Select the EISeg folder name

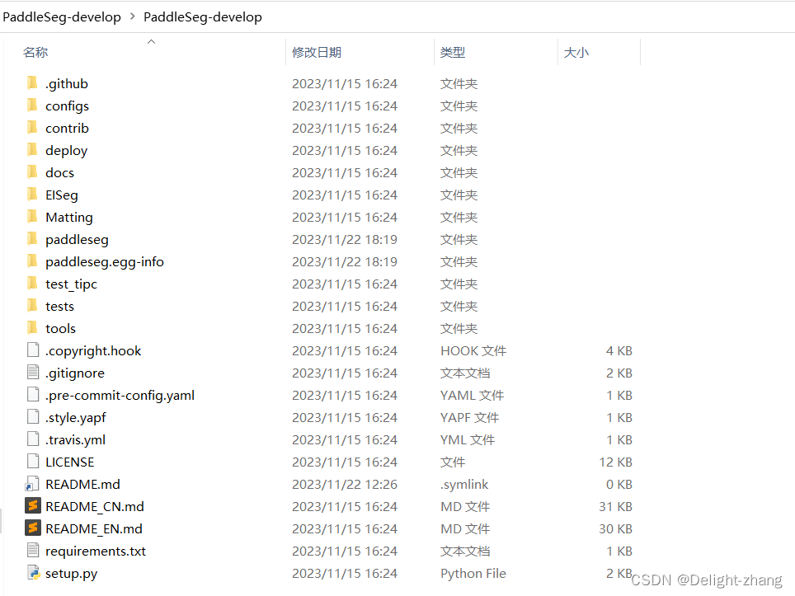62,195
